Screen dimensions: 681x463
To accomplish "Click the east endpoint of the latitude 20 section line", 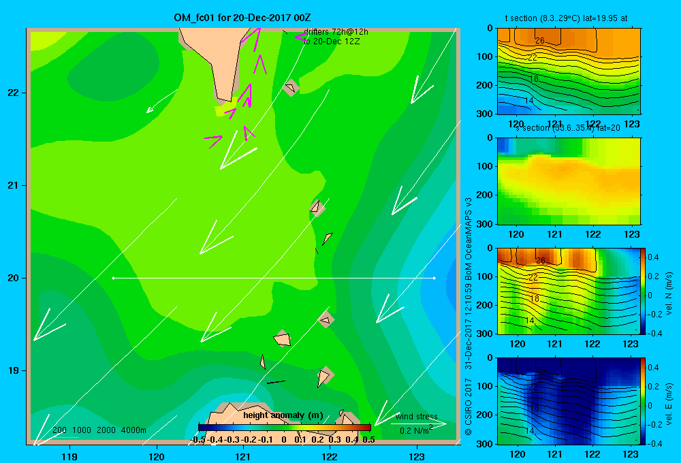I will pyautogui.click(x=434, y=278).
